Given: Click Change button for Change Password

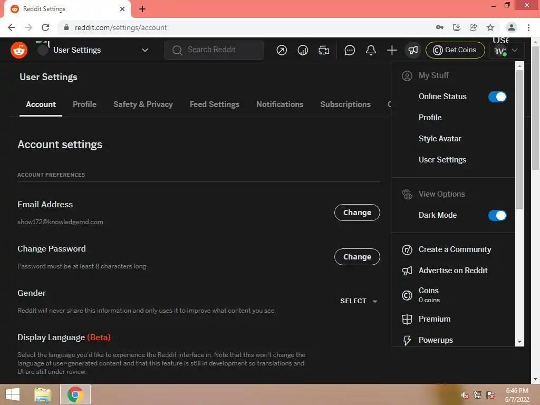Looking at the screenshot, I should [x=357, y=257].
